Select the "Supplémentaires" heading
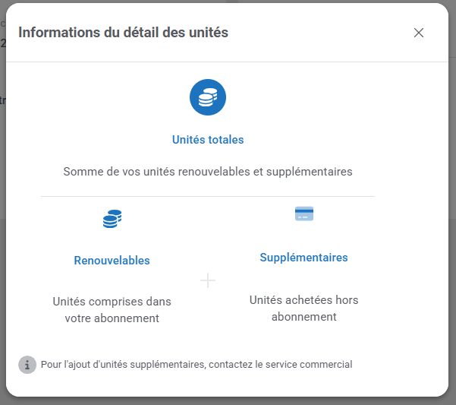The image size is (456, 405). coord(303,258)
